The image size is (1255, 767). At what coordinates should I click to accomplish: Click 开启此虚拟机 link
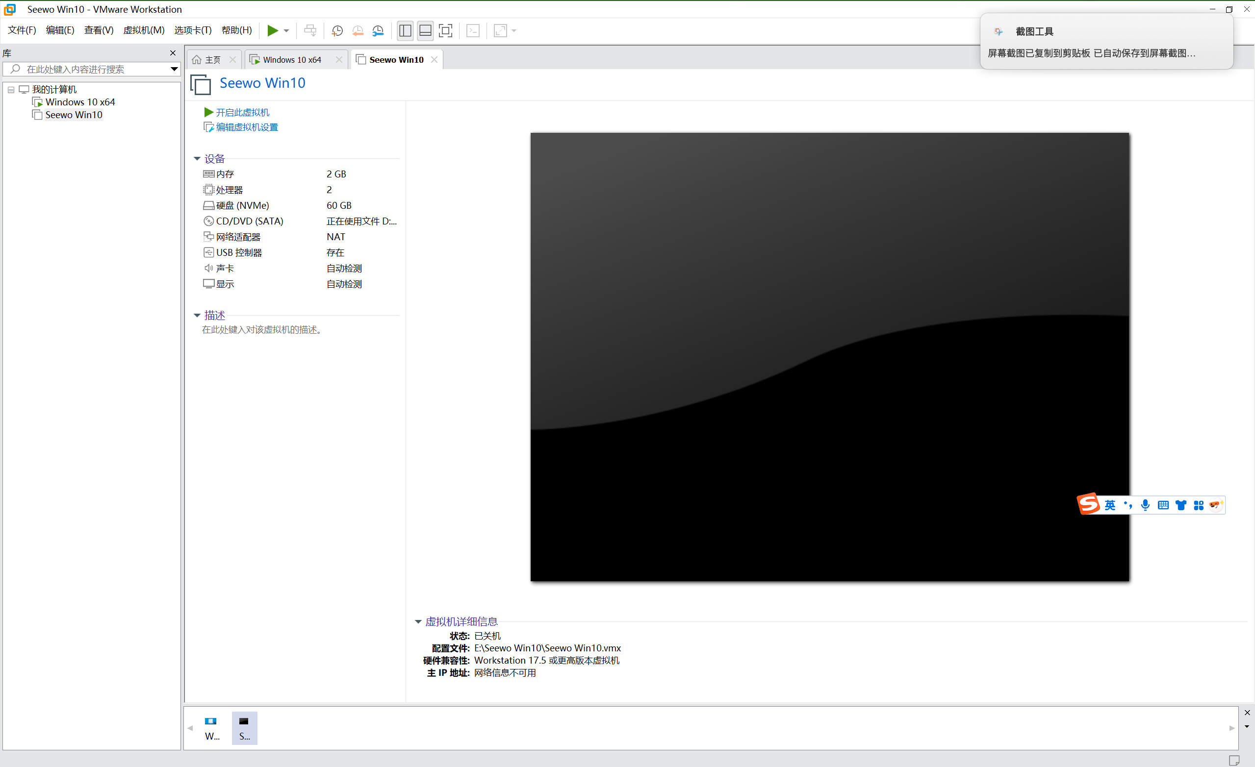click(242, 112)
